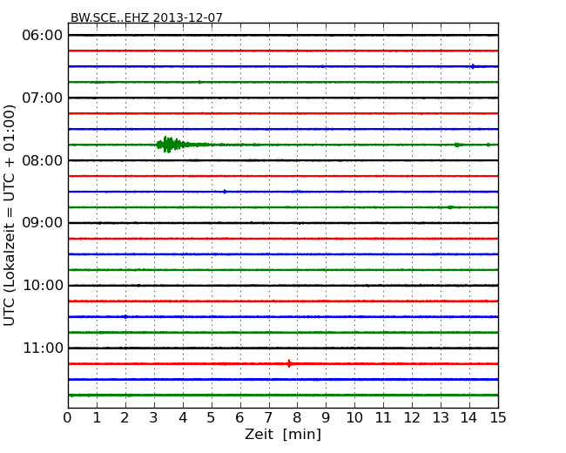
Task: Select the plot title BW.SCE..EHZ 2013-12-07
Action: [146, 17]
